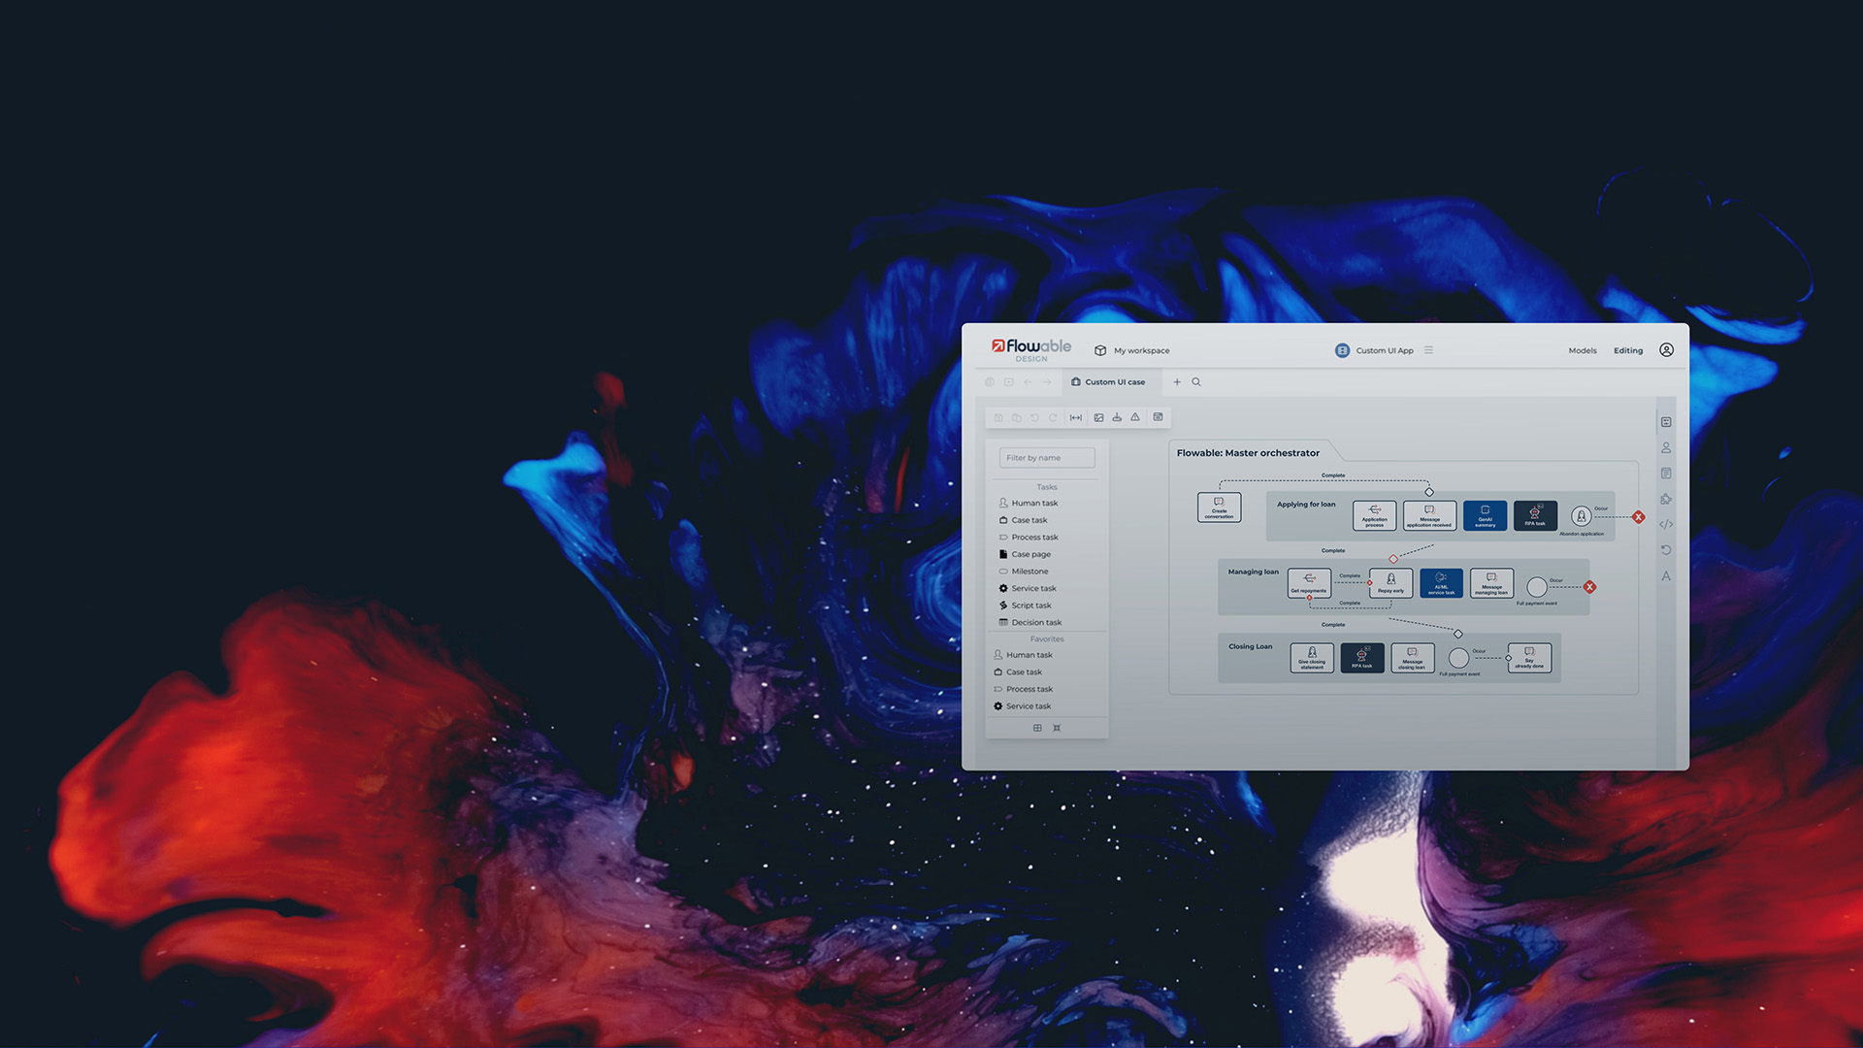Open the Custom UI App selector
Screen dimensions: 1863x1048
tap(1374, 350)
